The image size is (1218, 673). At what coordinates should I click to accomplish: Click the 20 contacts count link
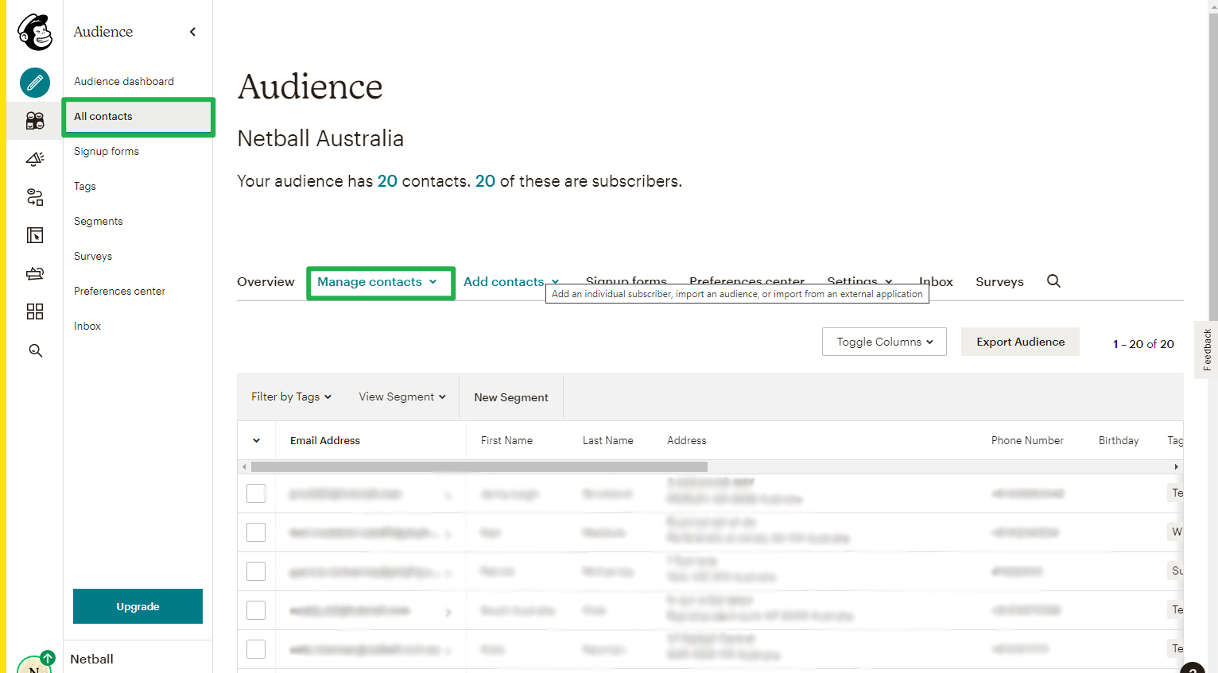[387, 181]
